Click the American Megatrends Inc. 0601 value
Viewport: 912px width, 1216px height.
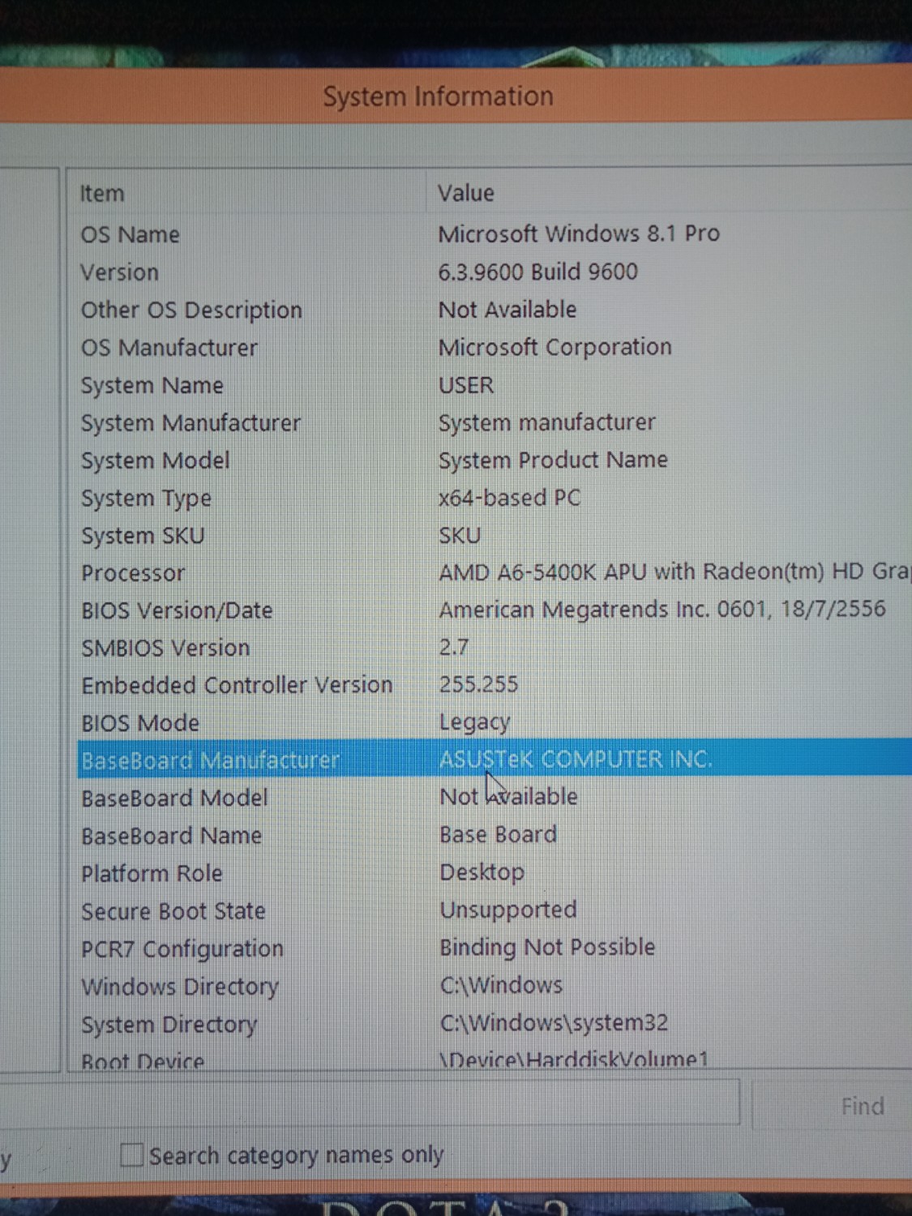click(x=662, y=609)
